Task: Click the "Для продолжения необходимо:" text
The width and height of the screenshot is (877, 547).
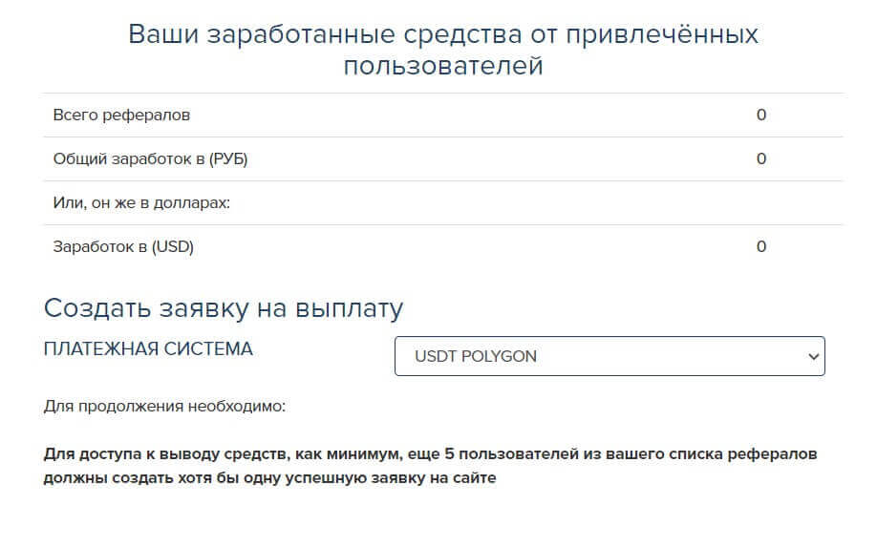Action: (x=164, y=406)
